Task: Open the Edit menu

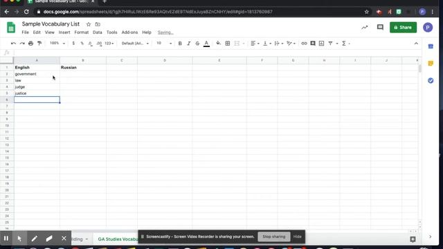Action: (37, 33)
